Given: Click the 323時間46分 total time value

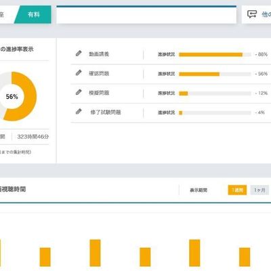Looking at the screenshot, I should tap(33, 137).
